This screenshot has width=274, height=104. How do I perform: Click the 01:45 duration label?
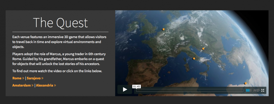click(137, 87)
